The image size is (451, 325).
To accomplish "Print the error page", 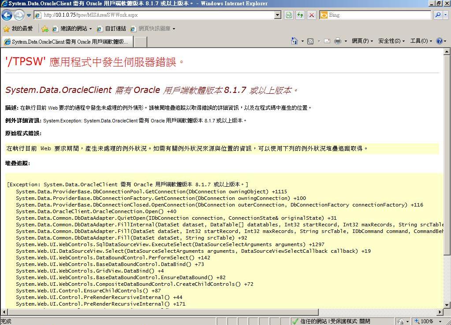I will pos(338,40).
